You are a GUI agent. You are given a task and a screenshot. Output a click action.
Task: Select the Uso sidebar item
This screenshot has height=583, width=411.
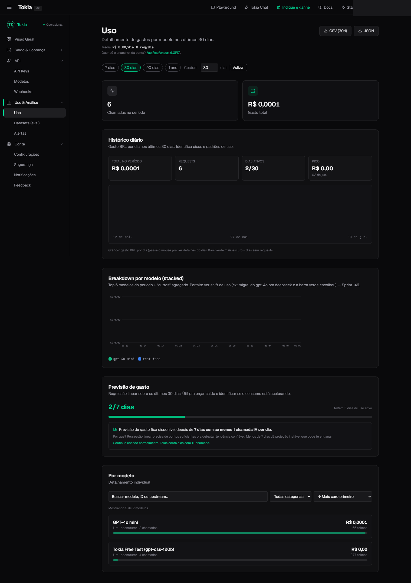[x=35, y=113]
